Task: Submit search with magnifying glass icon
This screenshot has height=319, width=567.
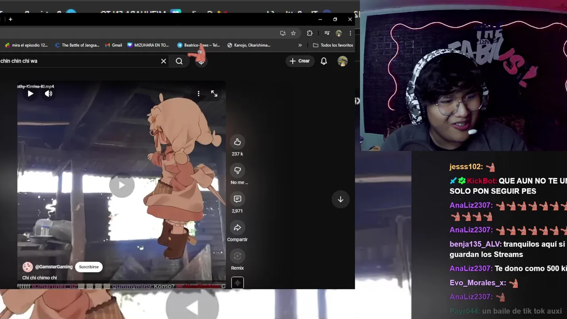Action: [x=179, y=61]
